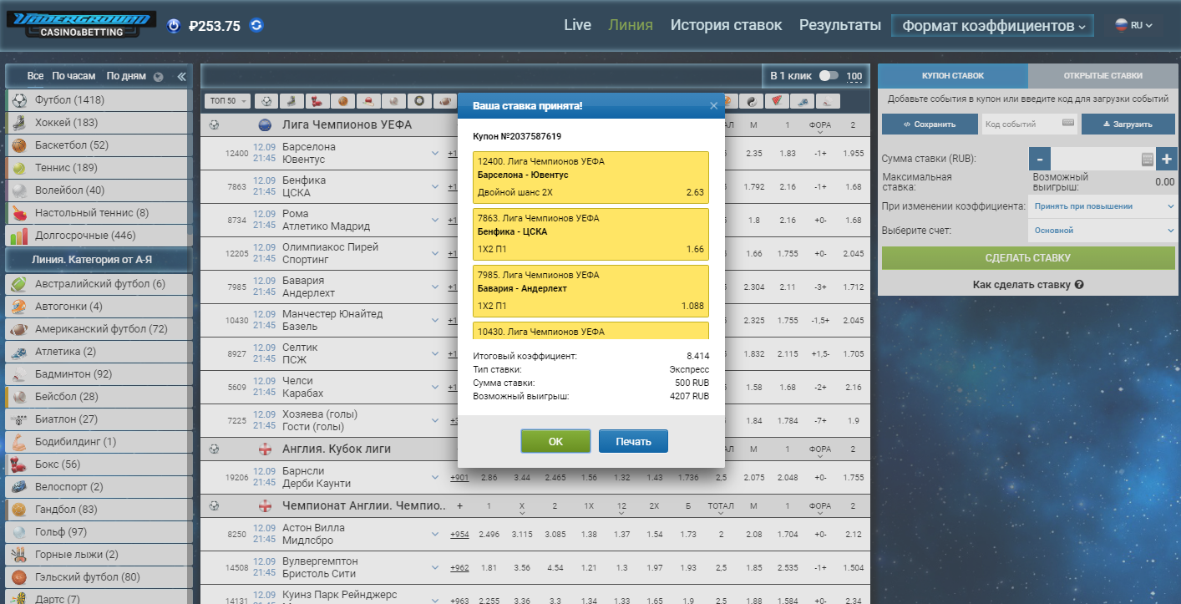Decrease bet amount with minus button

pyautogui.click(x=1040, y=159)
